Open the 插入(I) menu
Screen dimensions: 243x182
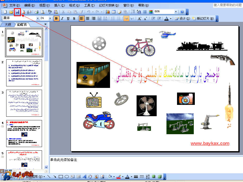[x=60, y=5]
